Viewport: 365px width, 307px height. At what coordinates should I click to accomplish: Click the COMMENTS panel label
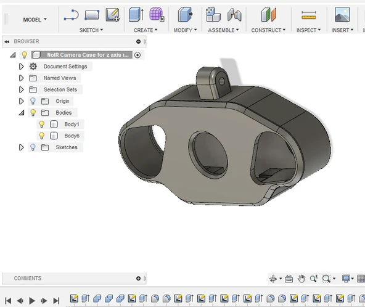pyautogui.click(x=28, y=279)
